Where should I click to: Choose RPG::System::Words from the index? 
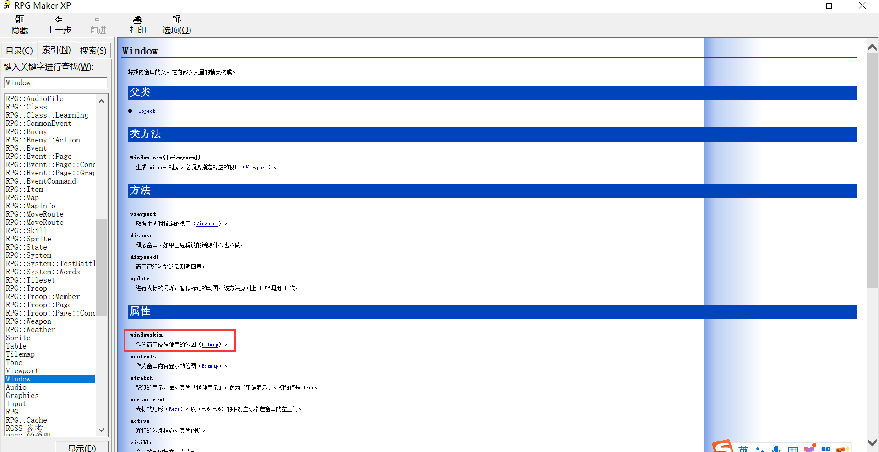point(43,272)
